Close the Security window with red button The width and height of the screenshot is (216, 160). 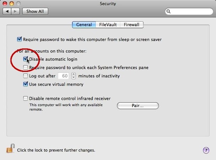(x=5, y=4)
